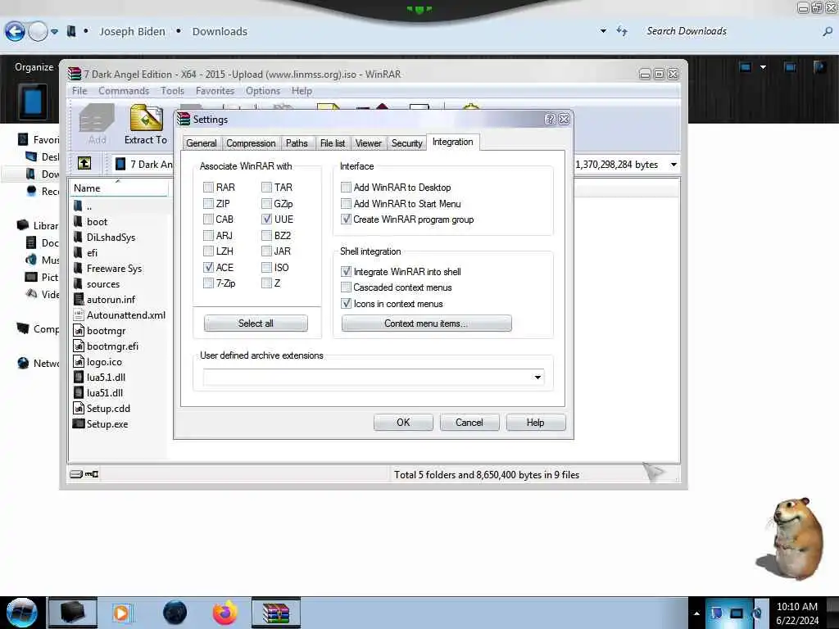Viewport: 839px width, 629px height.
Task: Uncheck Icons in context menus
Action: click(x=347, y=303)
